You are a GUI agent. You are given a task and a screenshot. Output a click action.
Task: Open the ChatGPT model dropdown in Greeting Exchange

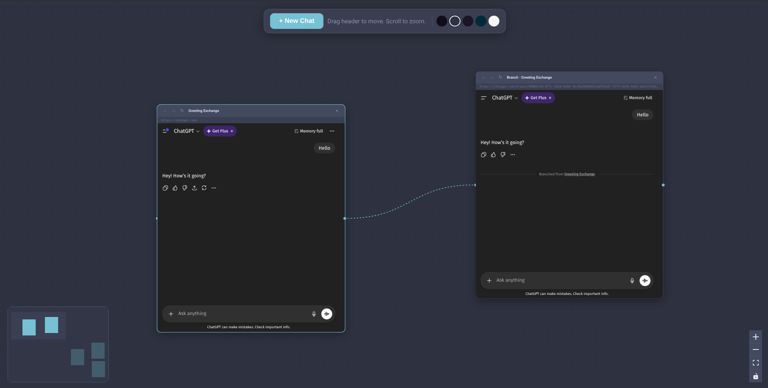pyautogui.click(x=186, y=131)
